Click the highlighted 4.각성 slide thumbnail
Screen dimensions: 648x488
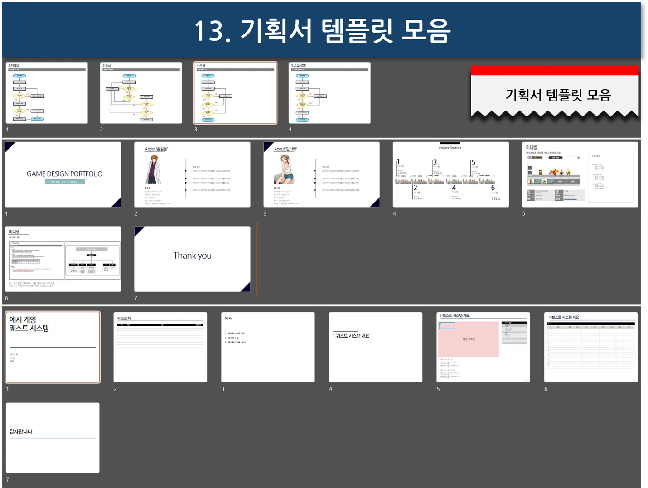coord(236,92)
